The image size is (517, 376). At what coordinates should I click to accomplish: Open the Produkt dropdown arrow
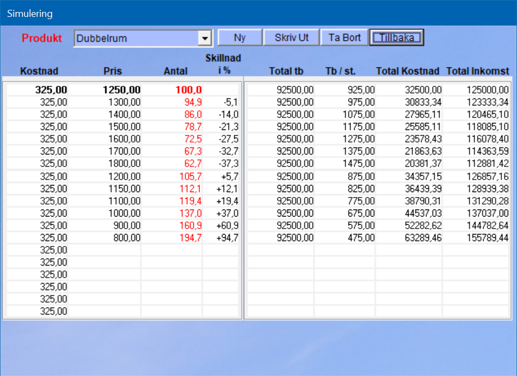click(205, 39)
